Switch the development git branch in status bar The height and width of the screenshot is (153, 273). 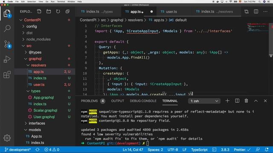pos(17,150)
